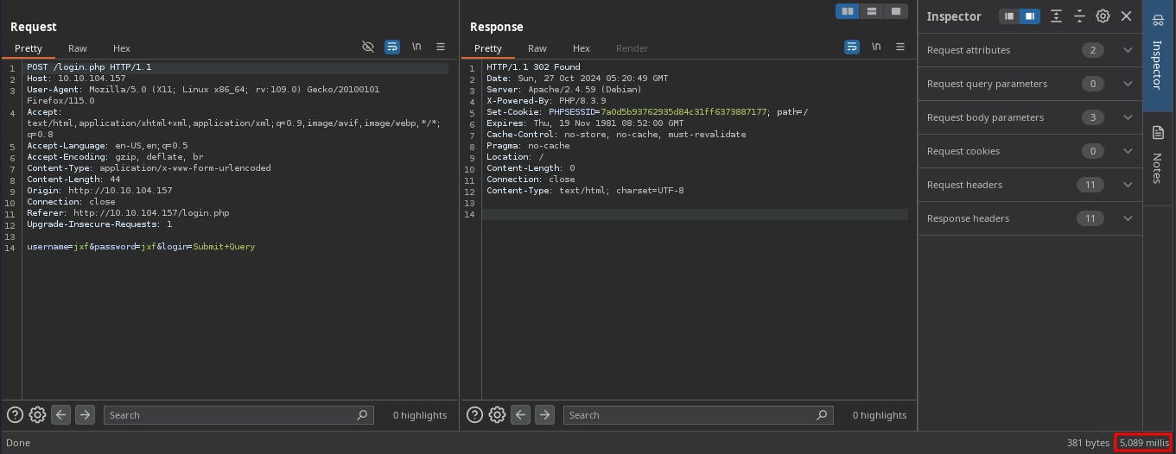The width and height of the screenshot is (1176, 454).
Task: Close the Inspector panel
Action: (1126, 16)
